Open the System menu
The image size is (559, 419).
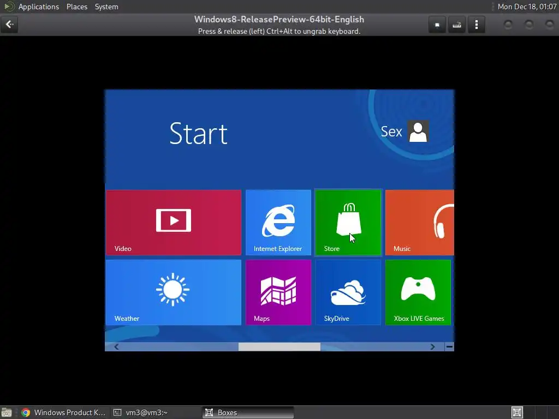coord(106,7)
